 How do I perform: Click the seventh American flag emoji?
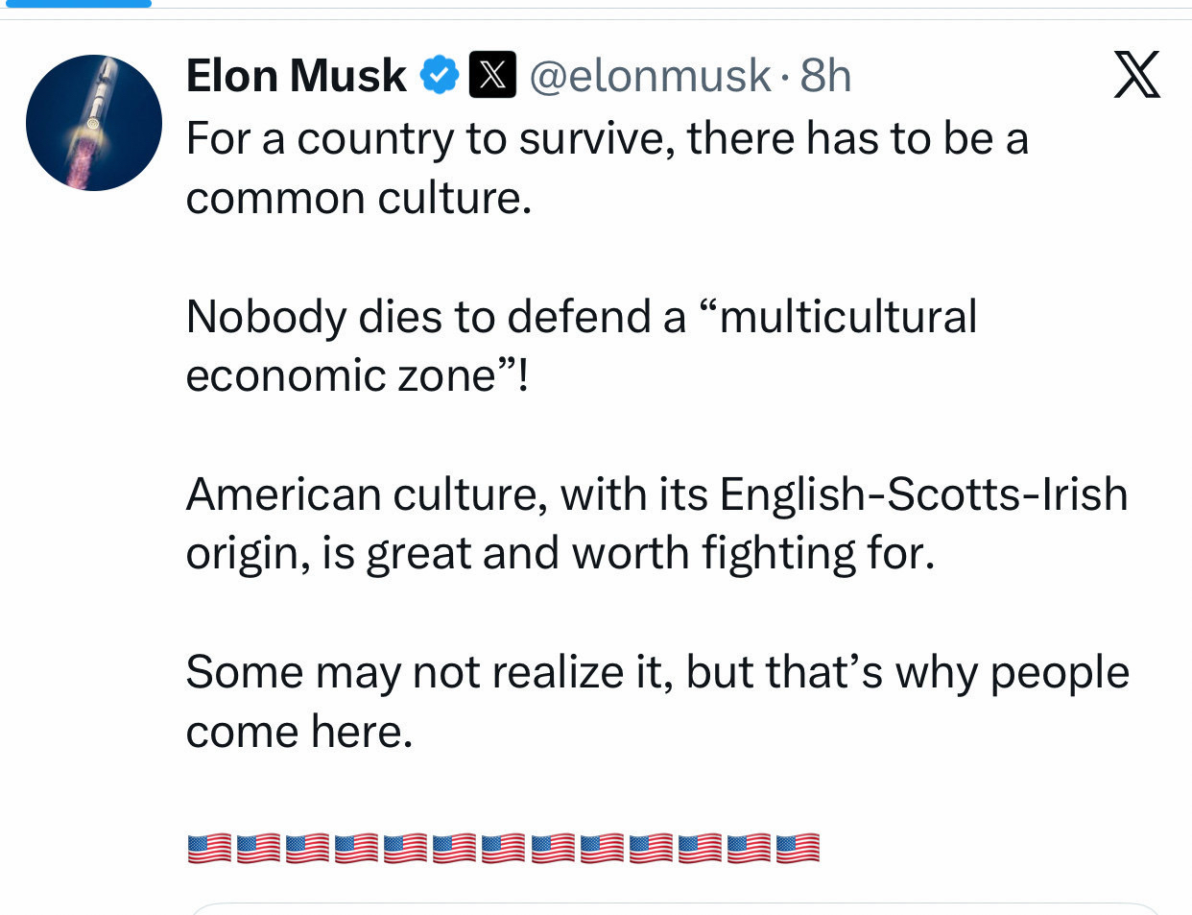[x=503, y=849]
